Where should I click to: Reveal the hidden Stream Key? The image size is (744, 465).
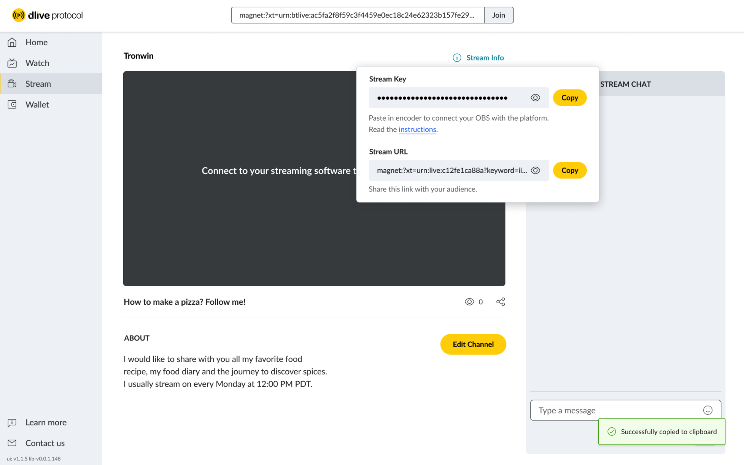pos(535,98)
